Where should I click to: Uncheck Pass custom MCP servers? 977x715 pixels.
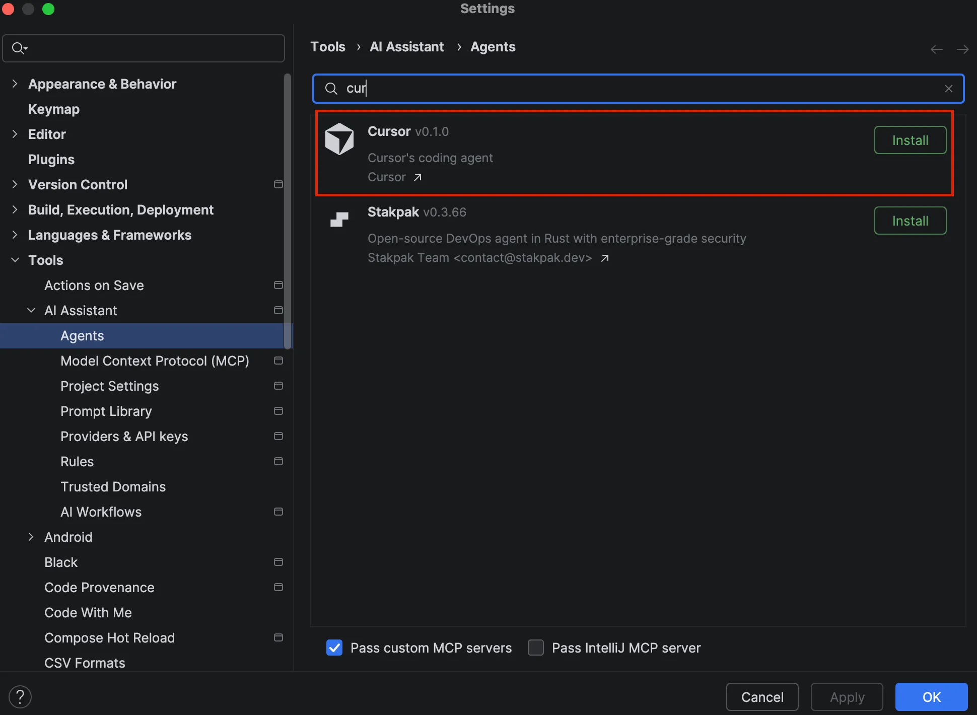pyautogui.click(x=334, y=648)
